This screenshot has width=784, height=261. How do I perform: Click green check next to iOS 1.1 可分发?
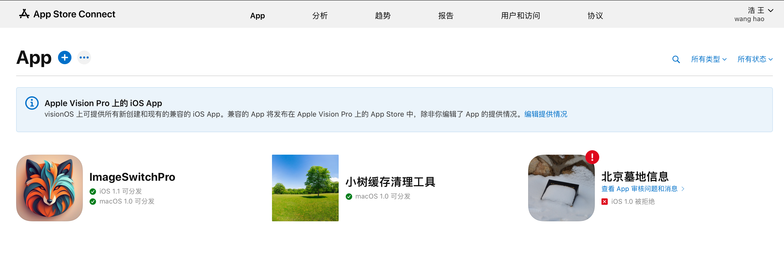(x=93, y=191)
